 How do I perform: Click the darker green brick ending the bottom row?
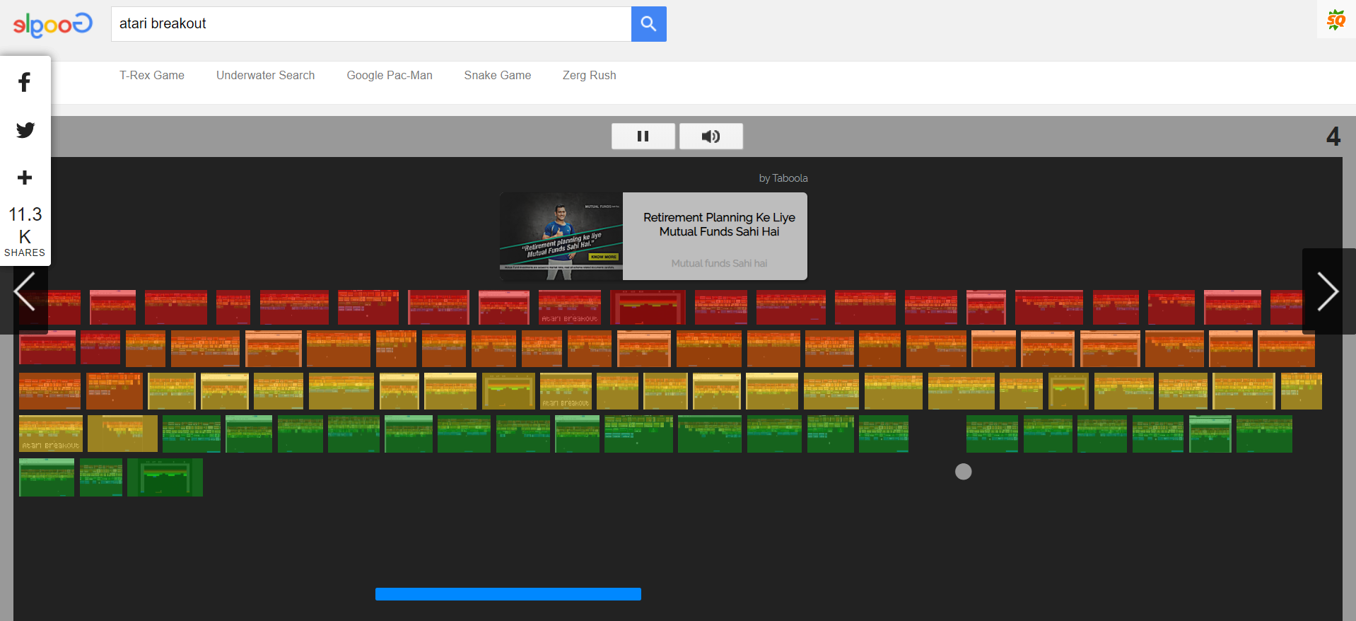click(165, 477)
